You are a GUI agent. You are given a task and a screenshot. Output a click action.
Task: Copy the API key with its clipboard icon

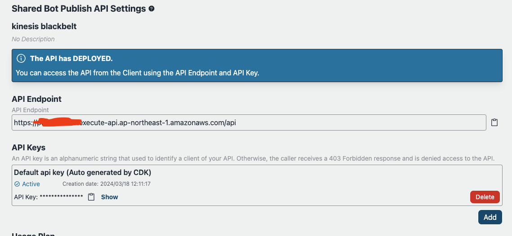point(91,197)
